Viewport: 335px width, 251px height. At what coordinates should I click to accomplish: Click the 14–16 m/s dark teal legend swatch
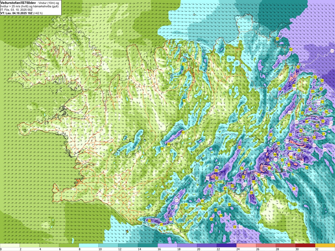pyautogui.click(x=148, y=246)
